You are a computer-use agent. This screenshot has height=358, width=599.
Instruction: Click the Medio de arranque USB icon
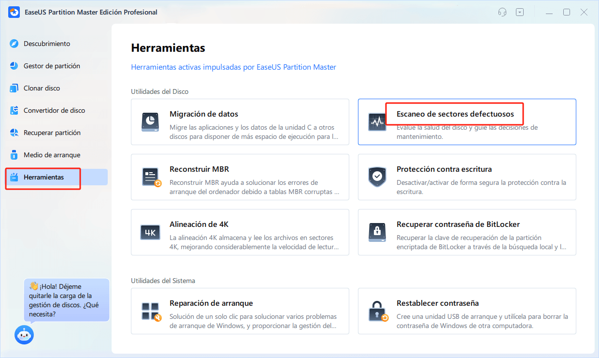tap(14, 155)
